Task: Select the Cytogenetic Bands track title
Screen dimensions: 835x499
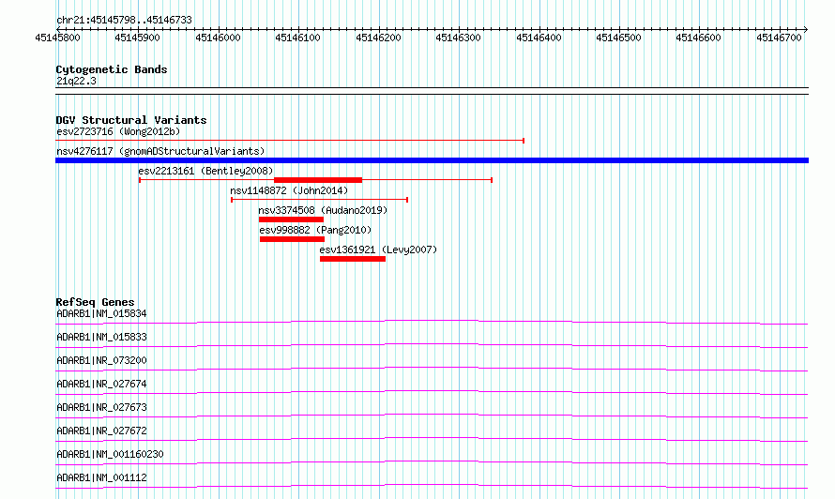Action: (112, 69)
